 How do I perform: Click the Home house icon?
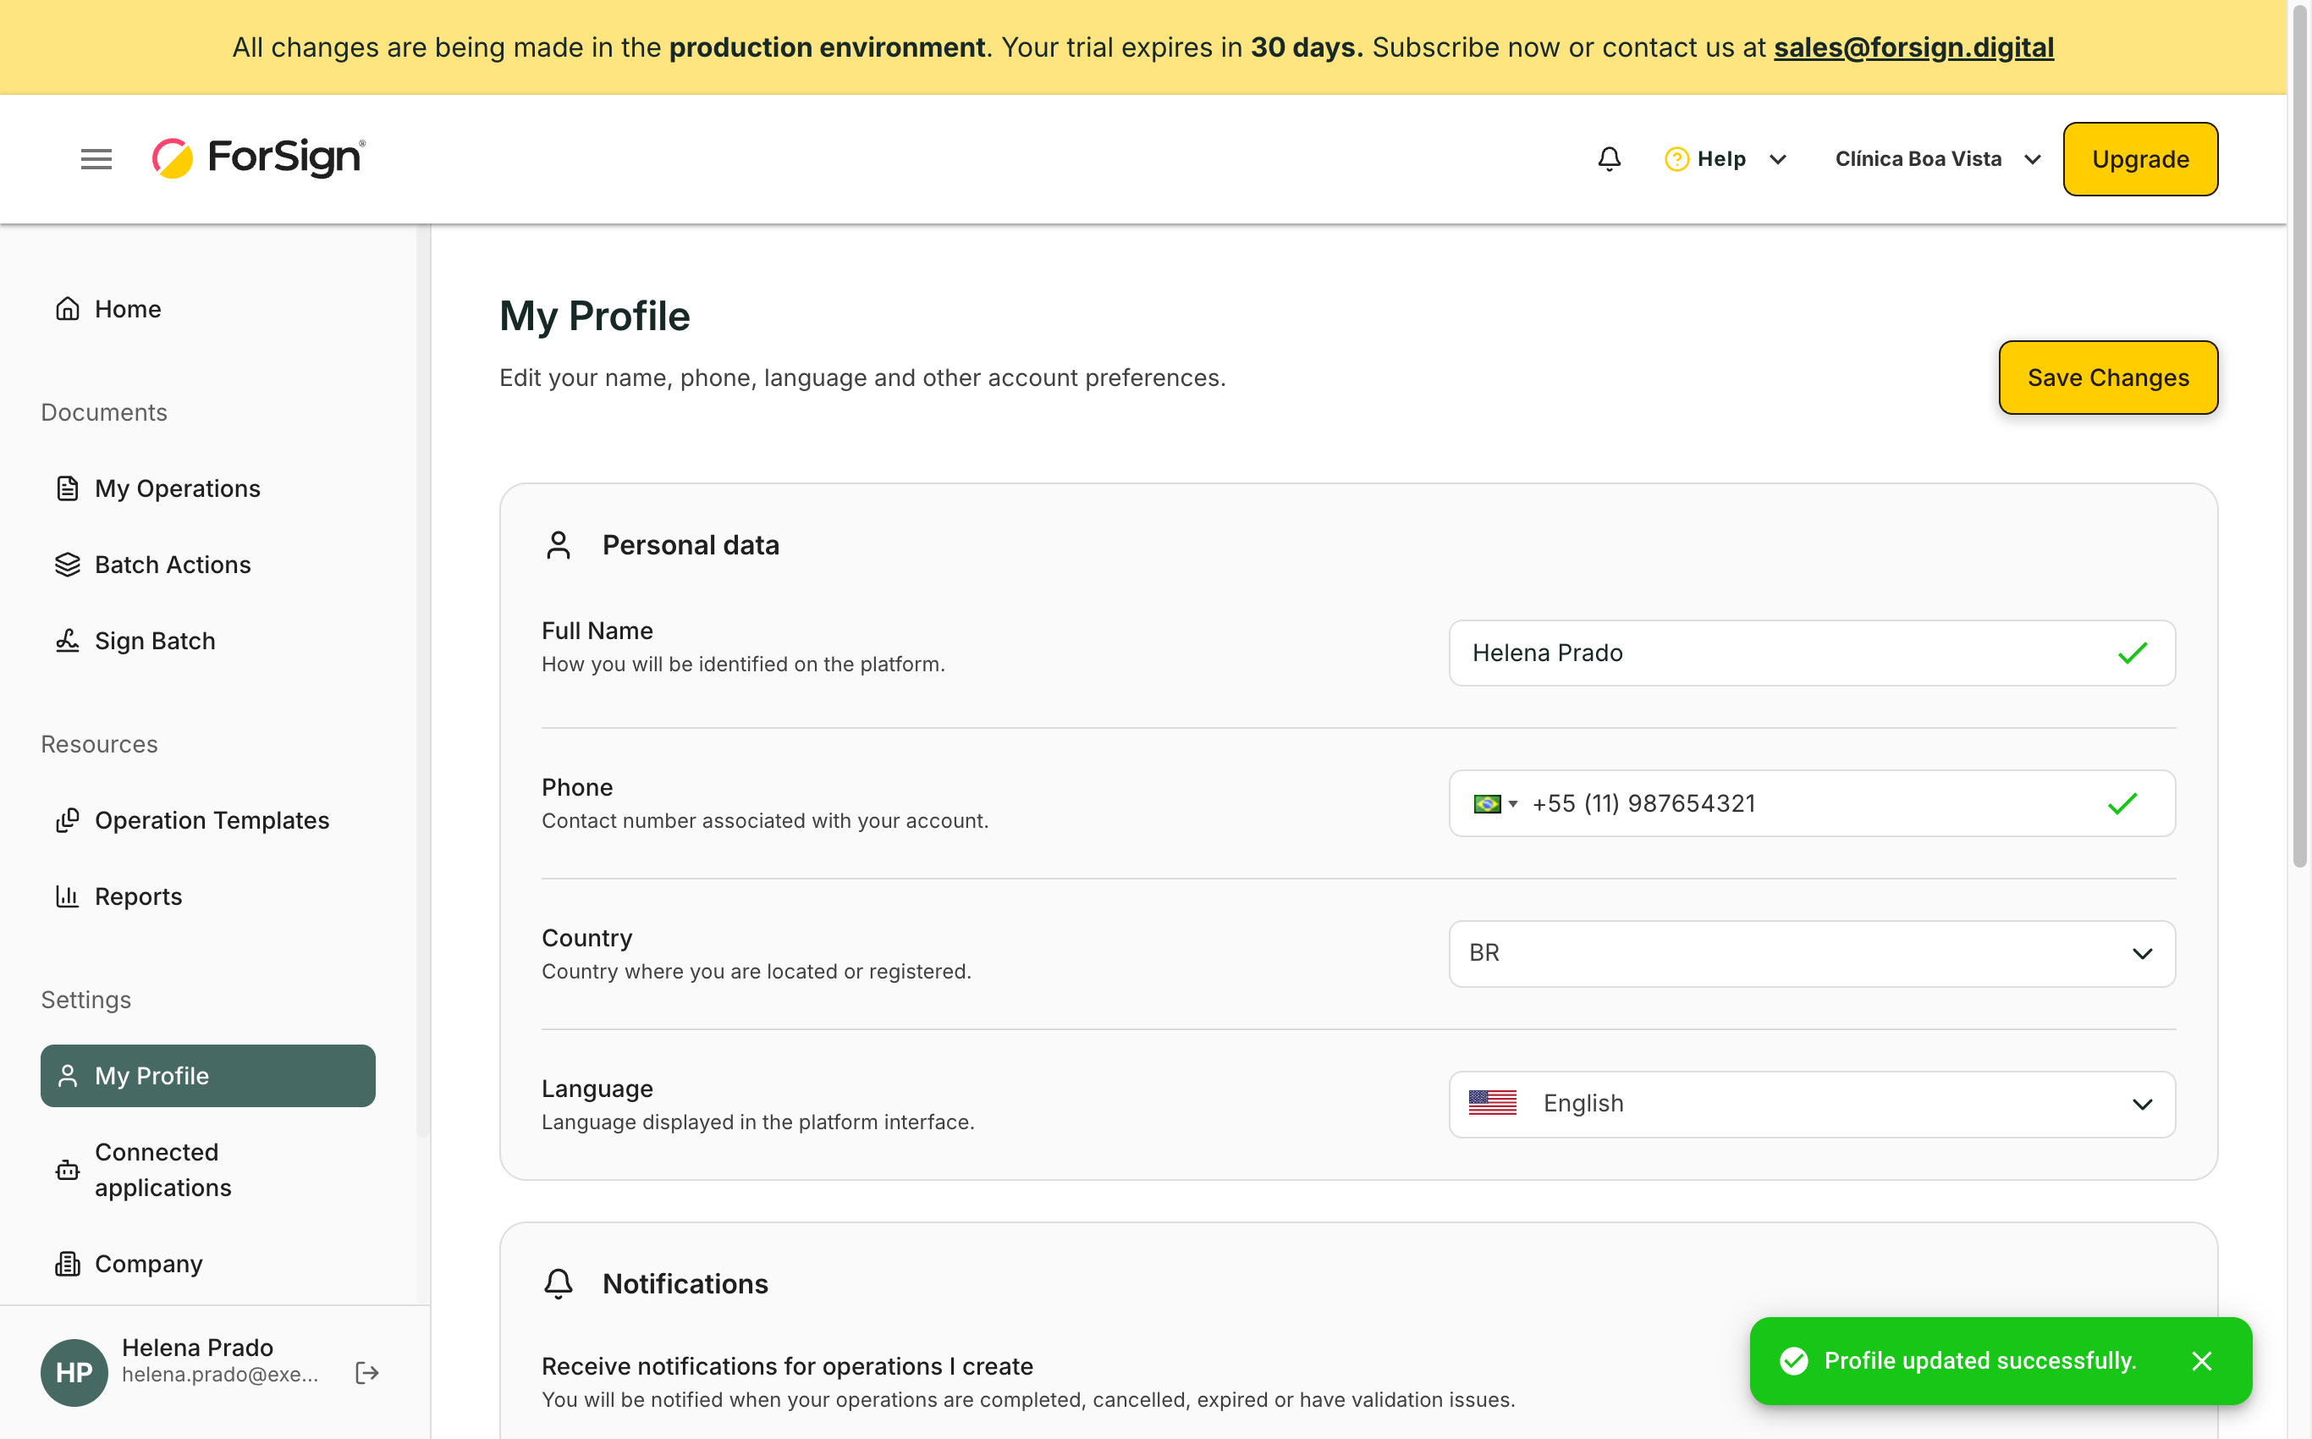68,309
